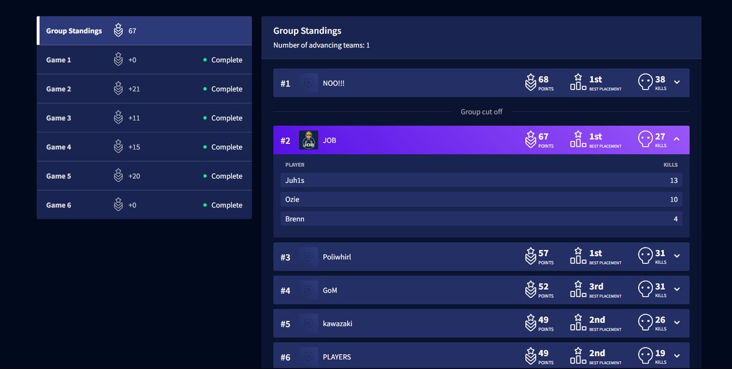The height and width of the screenshot is (369, 732).
Task: Expand the NOO!!! team row chevron
Action: 677,82
